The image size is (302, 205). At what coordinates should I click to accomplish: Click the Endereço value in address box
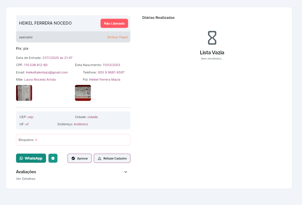pos(81,124)
